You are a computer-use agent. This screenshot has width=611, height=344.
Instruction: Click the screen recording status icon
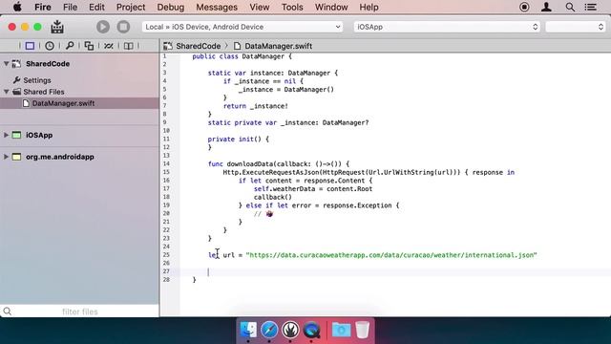[524, 7]
